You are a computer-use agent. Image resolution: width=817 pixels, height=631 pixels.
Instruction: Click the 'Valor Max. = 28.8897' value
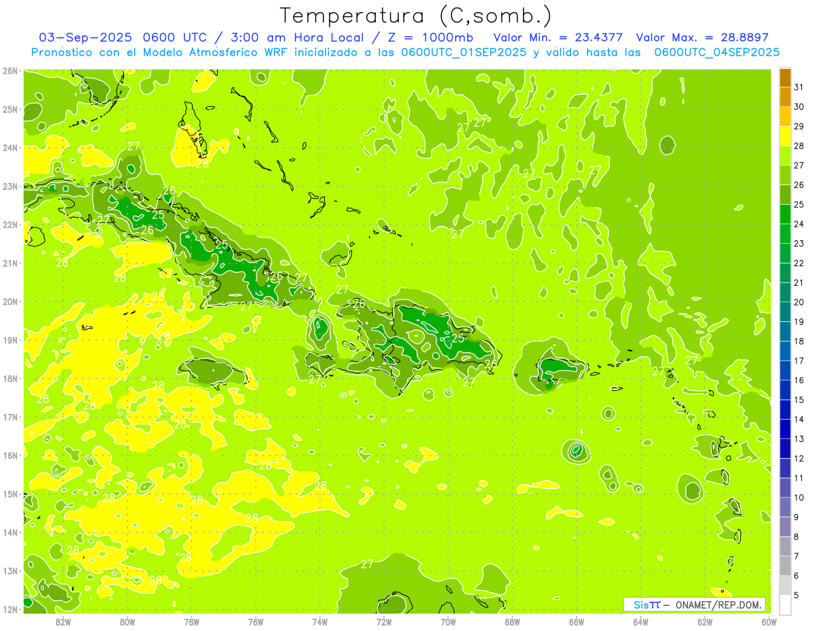coord(702,37)
